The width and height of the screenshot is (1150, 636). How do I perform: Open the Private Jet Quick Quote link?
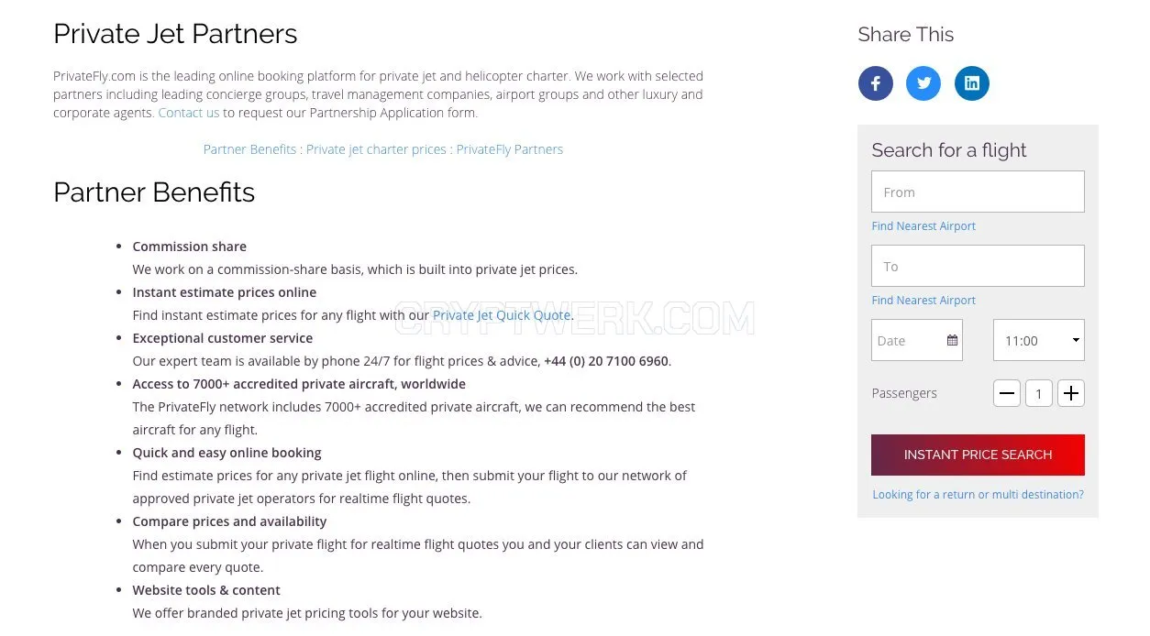pyautogui.click(x=502, y=315)
